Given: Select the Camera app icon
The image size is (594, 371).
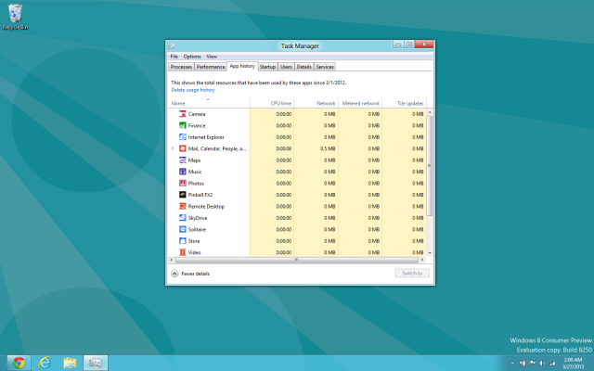Looking at the screenshot, I should [x=182, y=114].
